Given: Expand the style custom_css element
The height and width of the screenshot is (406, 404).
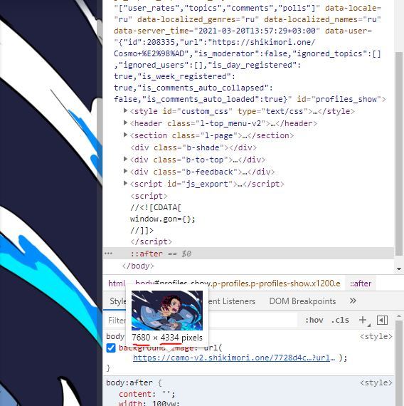Looking at the screenshot, I should tap(125, 111).
